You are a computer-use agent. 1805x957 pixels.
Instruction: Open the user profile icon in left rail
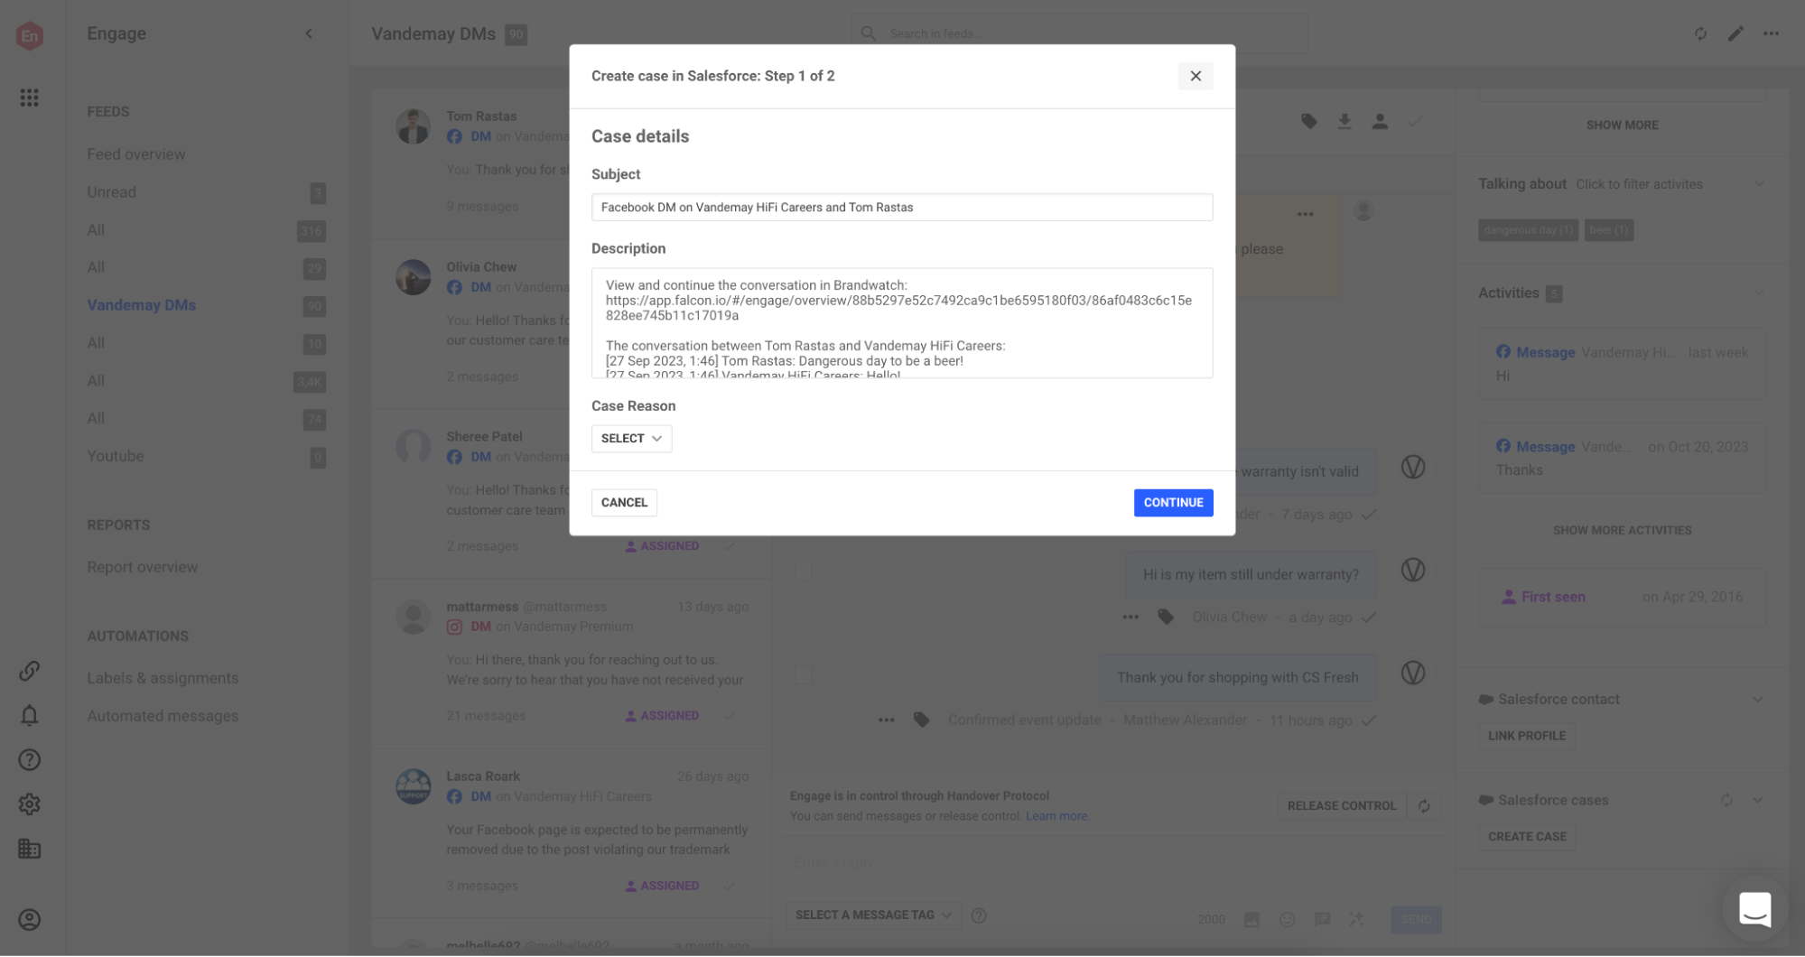29,919
